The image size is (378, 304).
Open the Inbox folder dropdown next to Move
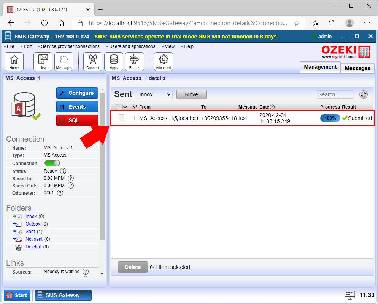click(154, 94)
